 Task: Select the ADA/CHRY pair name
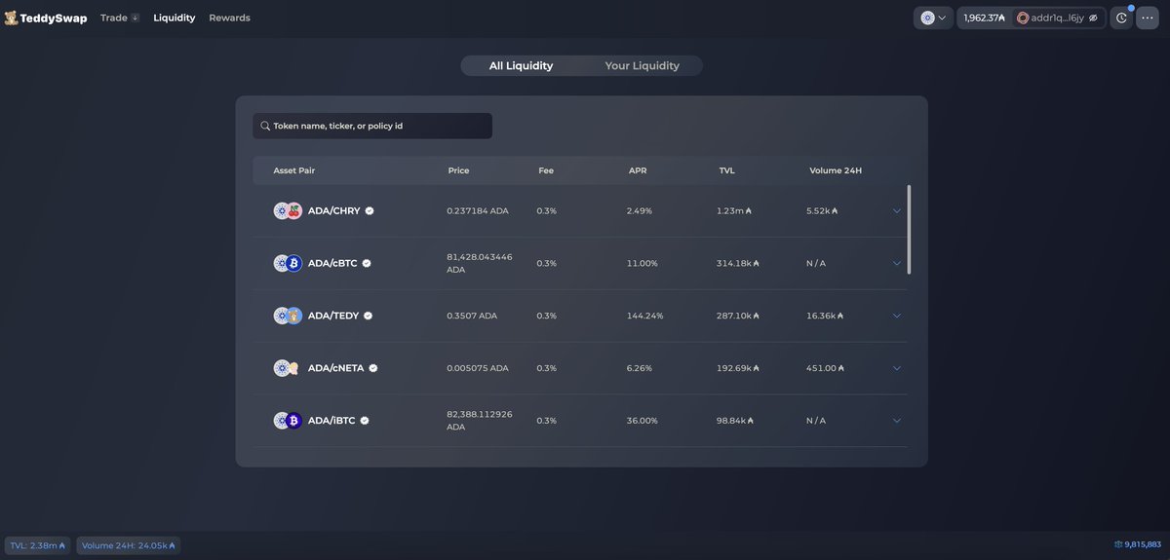[x=334, y=210]
